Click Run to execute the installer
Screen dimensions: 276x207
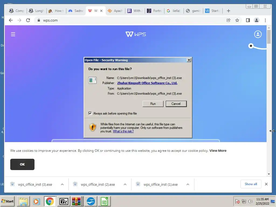pos(153,104)
